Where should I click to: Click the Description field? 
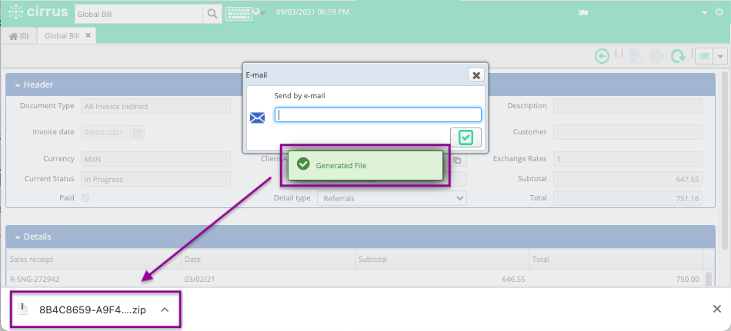point(627,106)
